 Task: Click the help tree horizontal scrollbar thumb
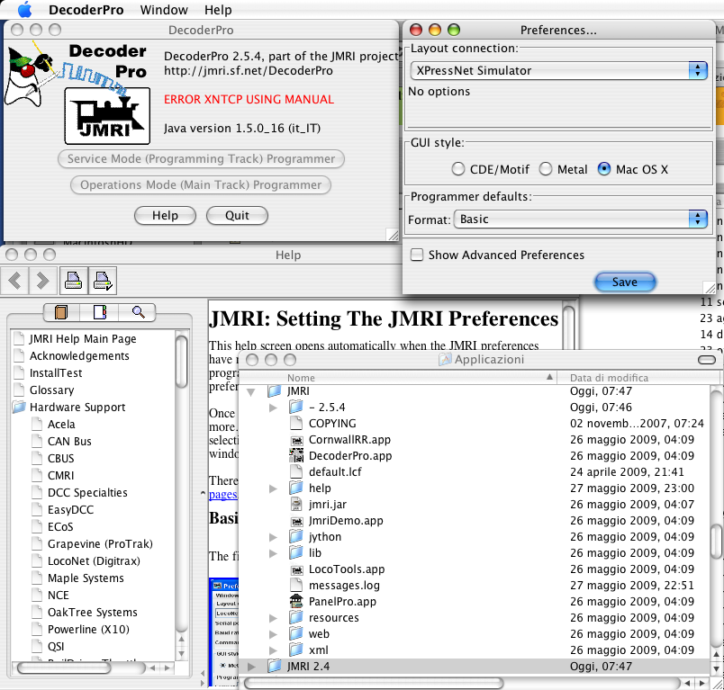click(64, 668)
